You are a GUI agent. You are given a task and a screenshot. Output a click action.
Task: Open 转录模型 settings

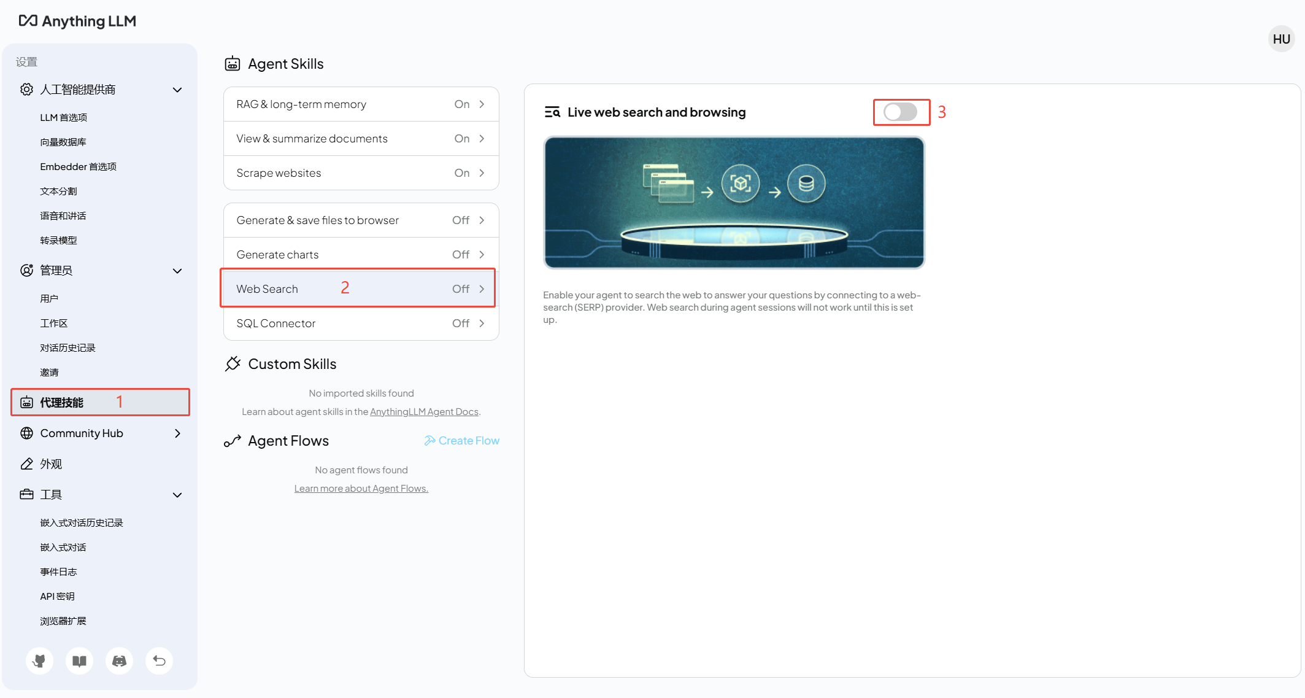pos(58,240)
